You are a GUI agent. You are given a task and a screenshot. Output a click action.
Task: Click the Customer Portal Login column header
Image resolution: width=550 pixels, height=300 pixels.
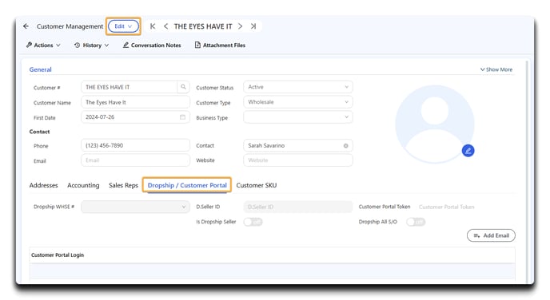(58, 255)
